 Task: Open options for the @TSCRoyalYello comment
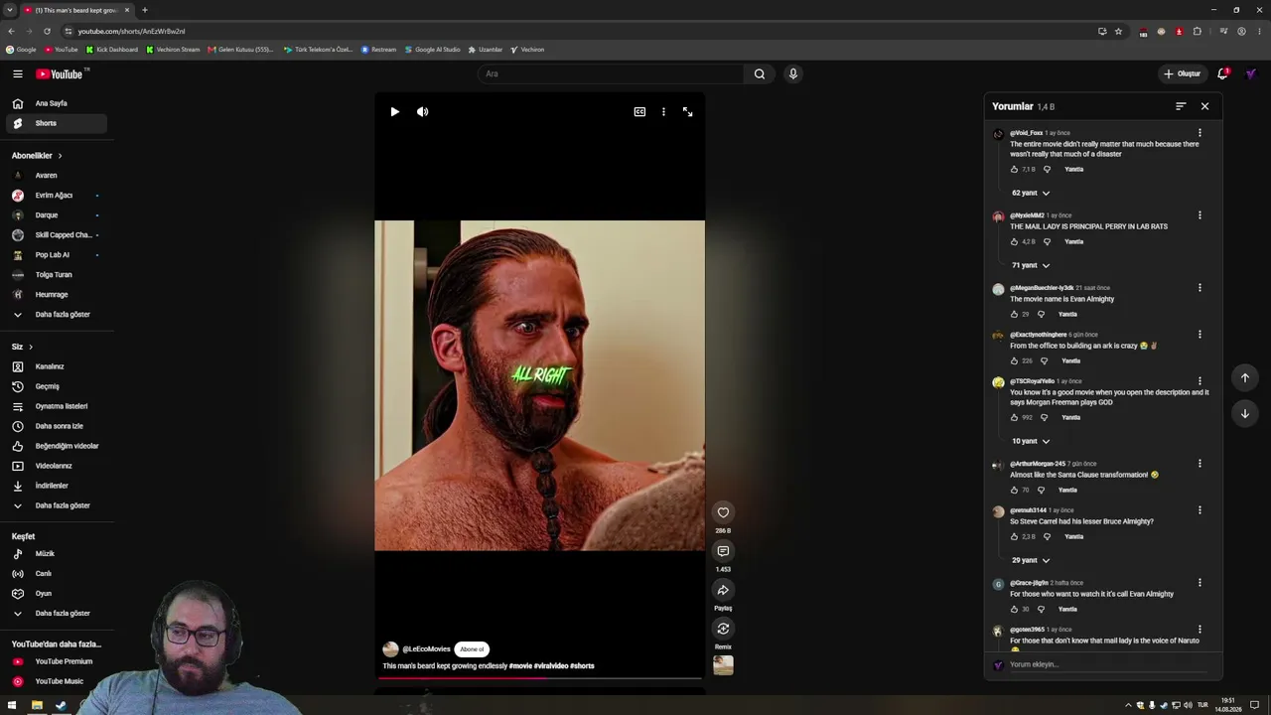pyautogui.click(x=1200, y=381)
